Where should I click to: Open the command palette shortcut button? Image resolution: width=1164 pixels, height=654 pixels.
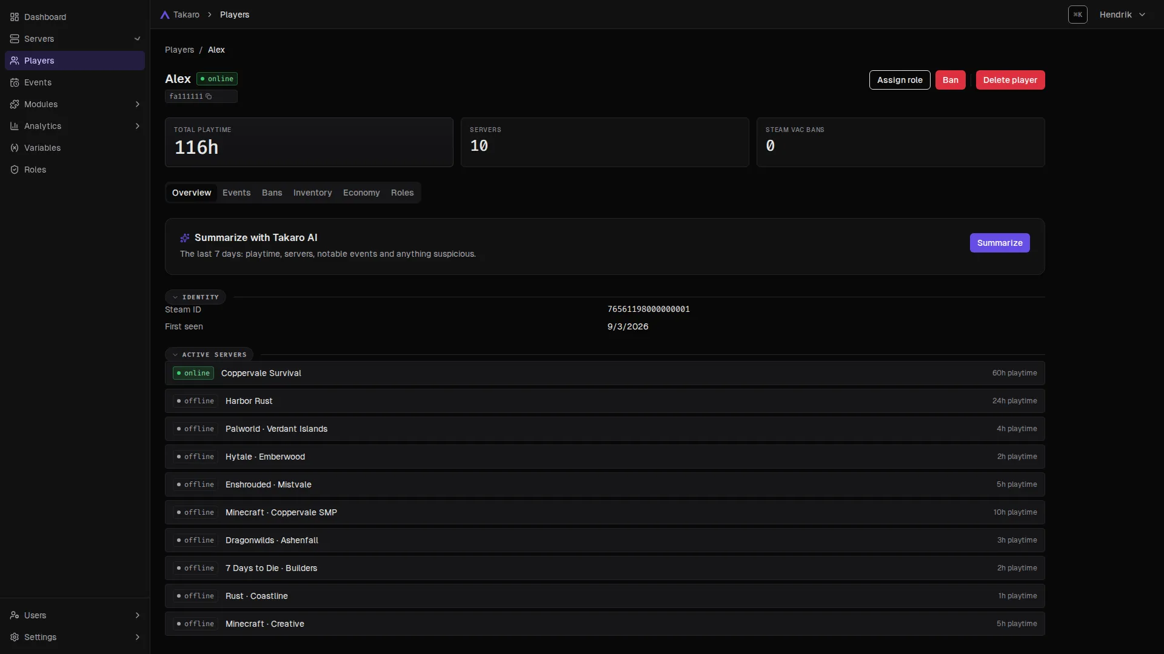pos(1077,15)
